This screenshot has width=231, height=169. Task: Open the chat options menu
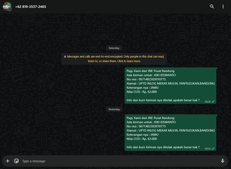pyautogui.click(x=223, y=6)
